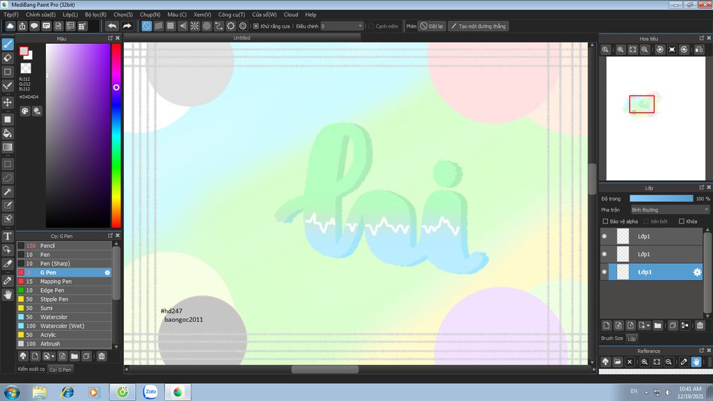Select the Watercolor (Wet) brush
The height and width of the screenshot is (401, 713).
(64, 326)
